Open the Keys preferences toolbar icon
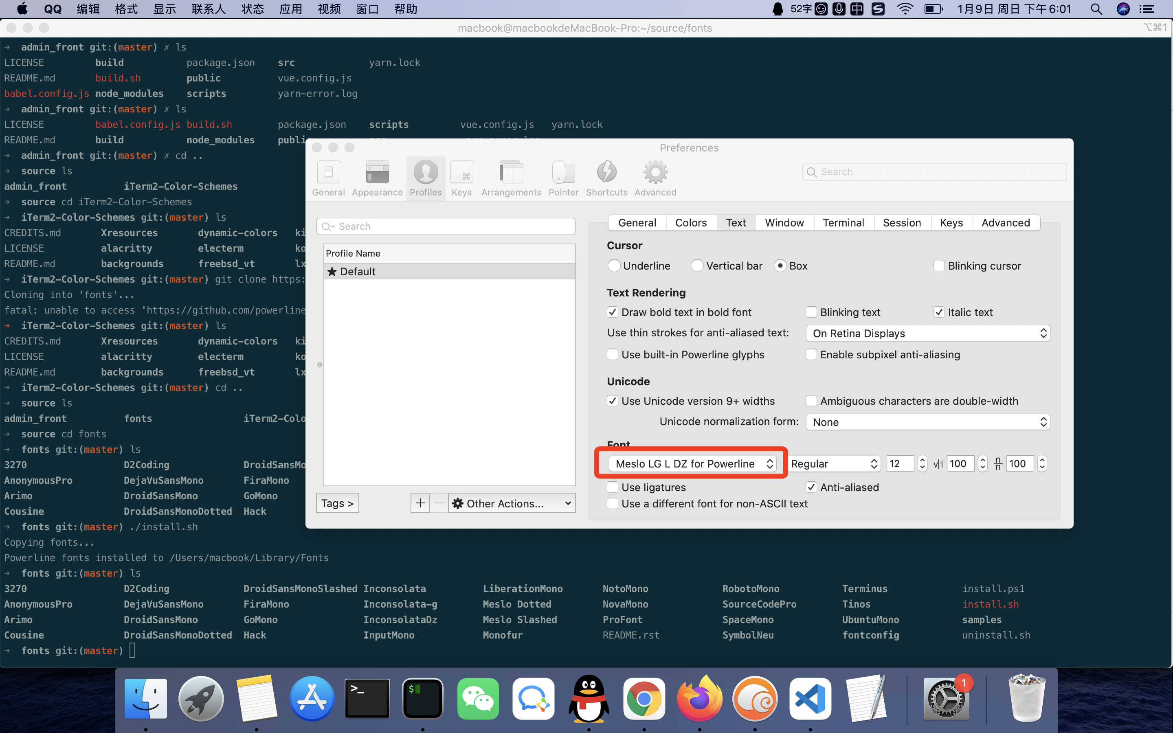Viewport: 1173px width, 733px height. tap(461, 173)
